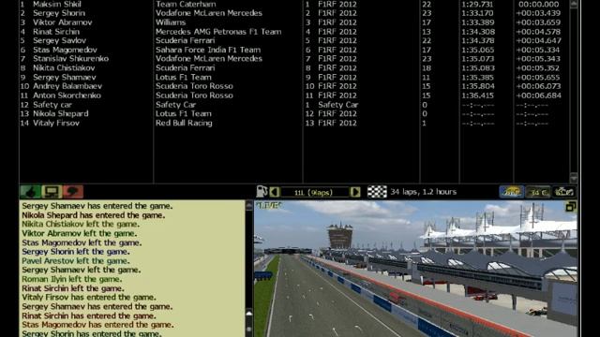Click Sahara Force India F1 Team
Image resolution: width=600 pixels, height=337 pixels.
208,50
